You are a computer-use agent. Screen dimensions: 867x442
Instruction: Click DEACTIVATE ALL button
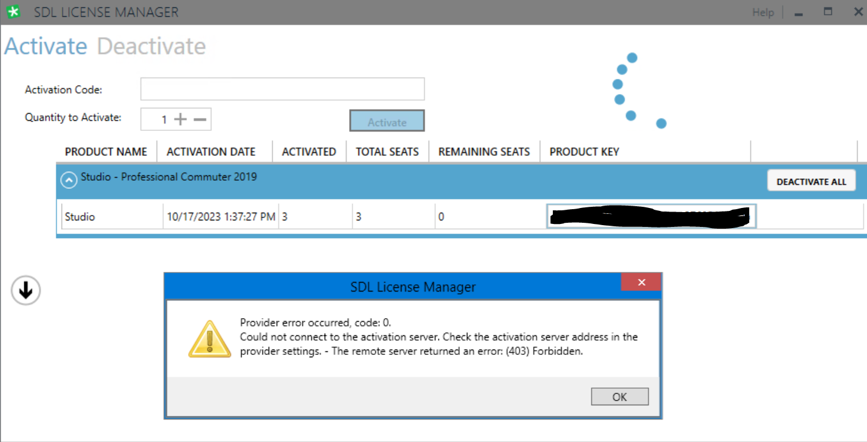pyautogui.click(x=811, y=181)
